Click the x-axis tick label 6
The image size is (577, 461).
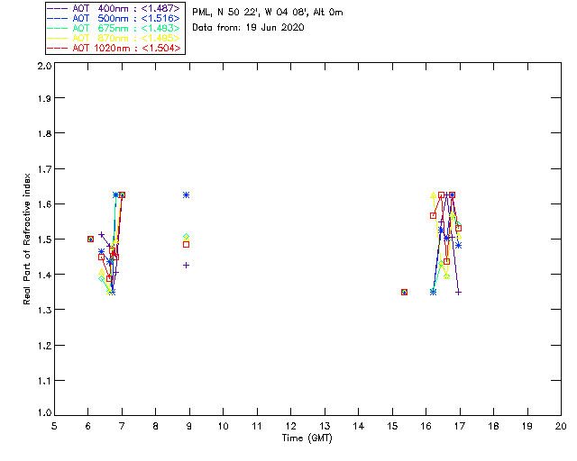[x=88, y=426]
